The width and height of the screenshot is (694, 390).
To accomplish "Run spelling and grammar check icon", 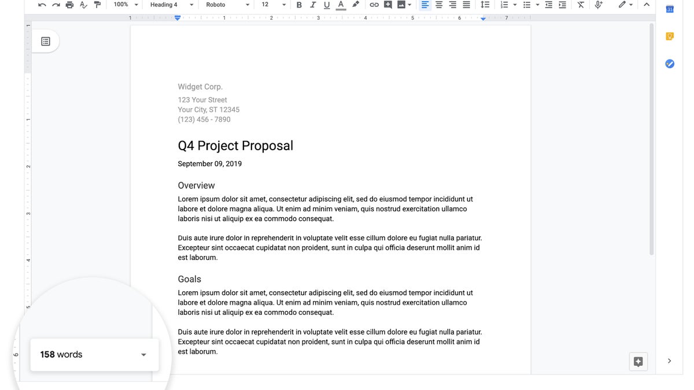I will 83,5.
